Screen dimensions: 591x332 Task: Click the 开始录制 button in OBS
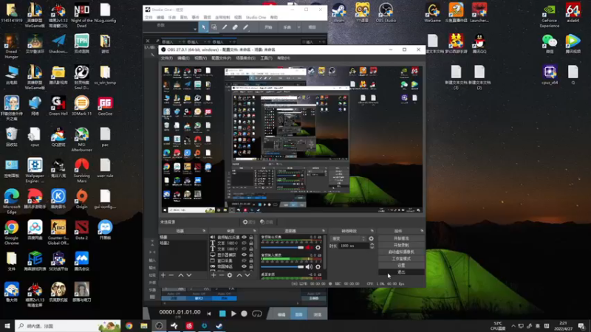(401, 245)
